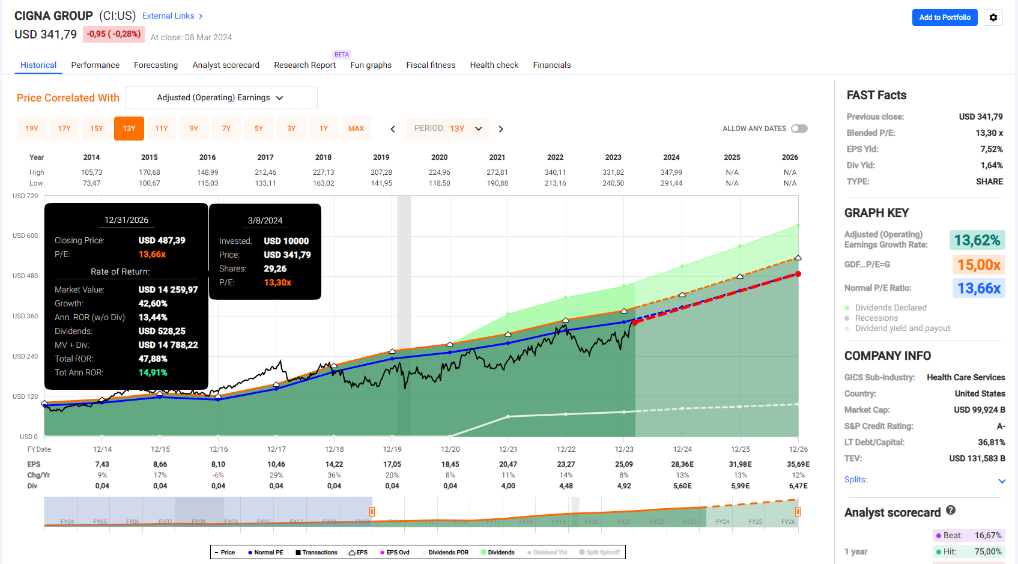
Task: Open the settings gear icon
Action: click(x=993, y=17)
